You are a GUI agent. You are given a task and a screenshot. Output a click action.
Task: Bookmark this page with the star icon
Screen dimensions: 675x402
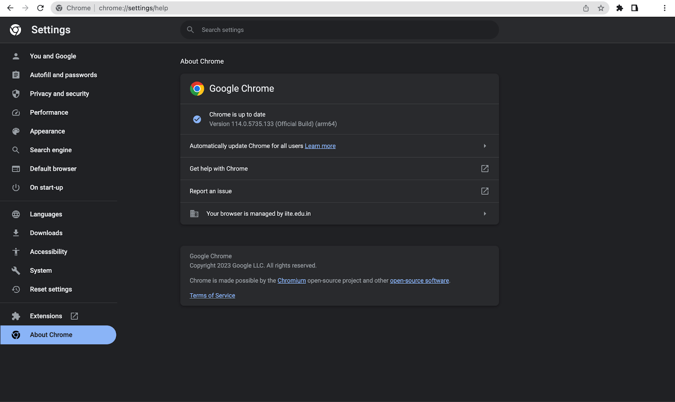pos(601,8)
